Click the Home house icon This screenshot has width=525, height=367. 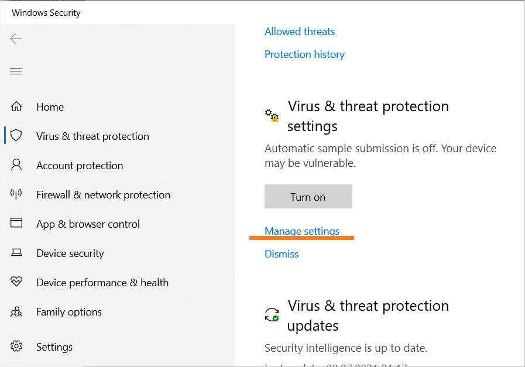(x=16, y=107)
